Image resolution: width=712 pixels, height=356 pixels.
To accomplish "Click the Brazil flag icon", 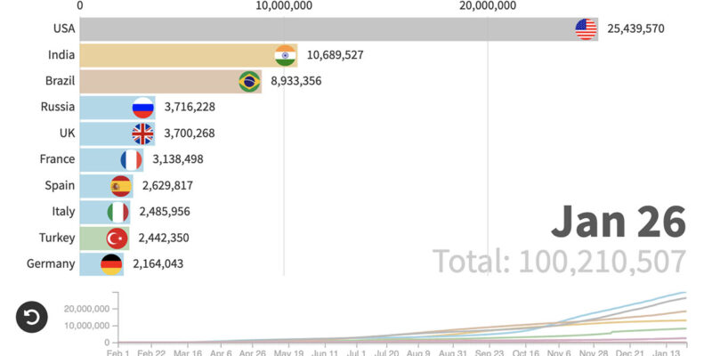I will pos(249,82).
